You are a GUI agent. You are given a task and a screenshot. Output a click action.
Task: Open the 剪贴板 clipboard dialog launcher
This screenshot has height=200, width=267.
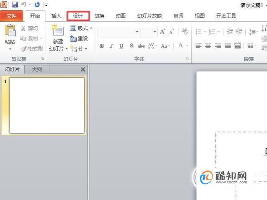(42, 59)
